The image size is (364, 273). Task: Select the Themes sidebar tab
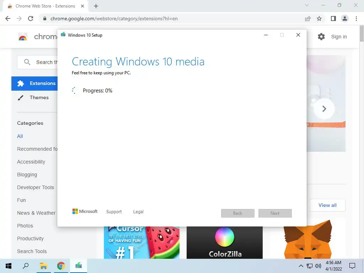pos(34,97)
